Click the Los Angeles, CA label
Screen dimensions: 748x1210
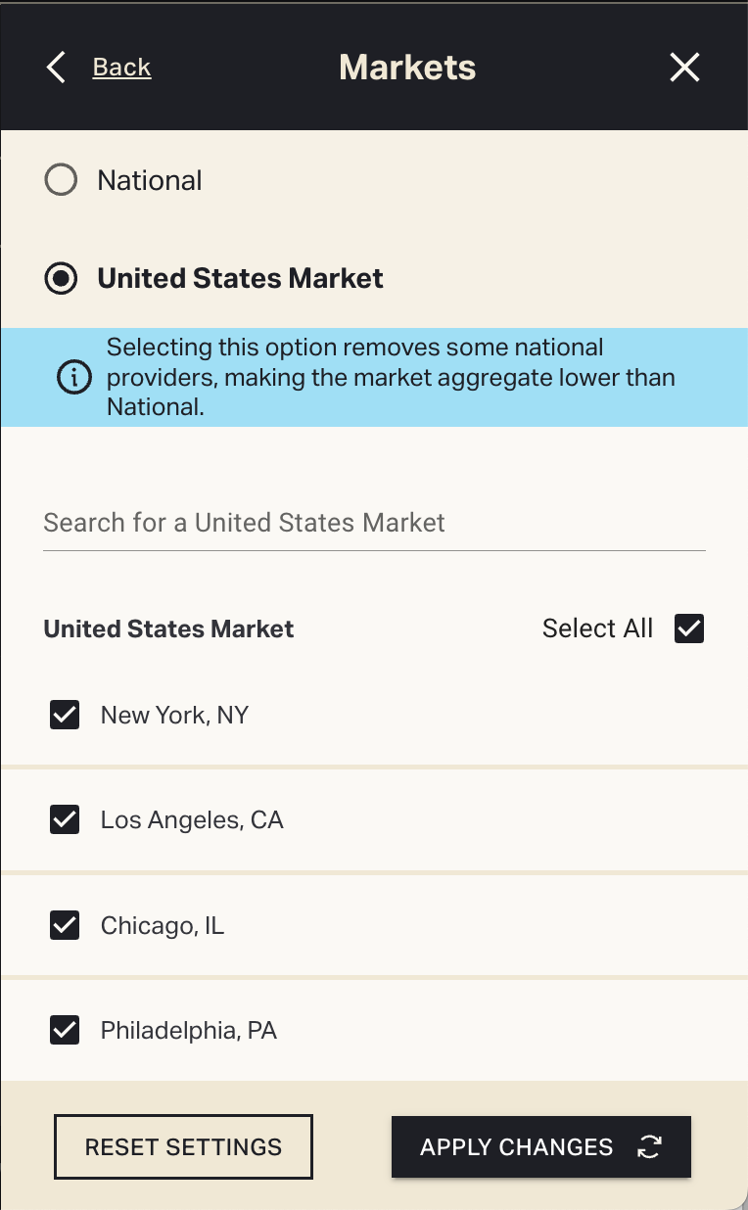click(192, 819)
